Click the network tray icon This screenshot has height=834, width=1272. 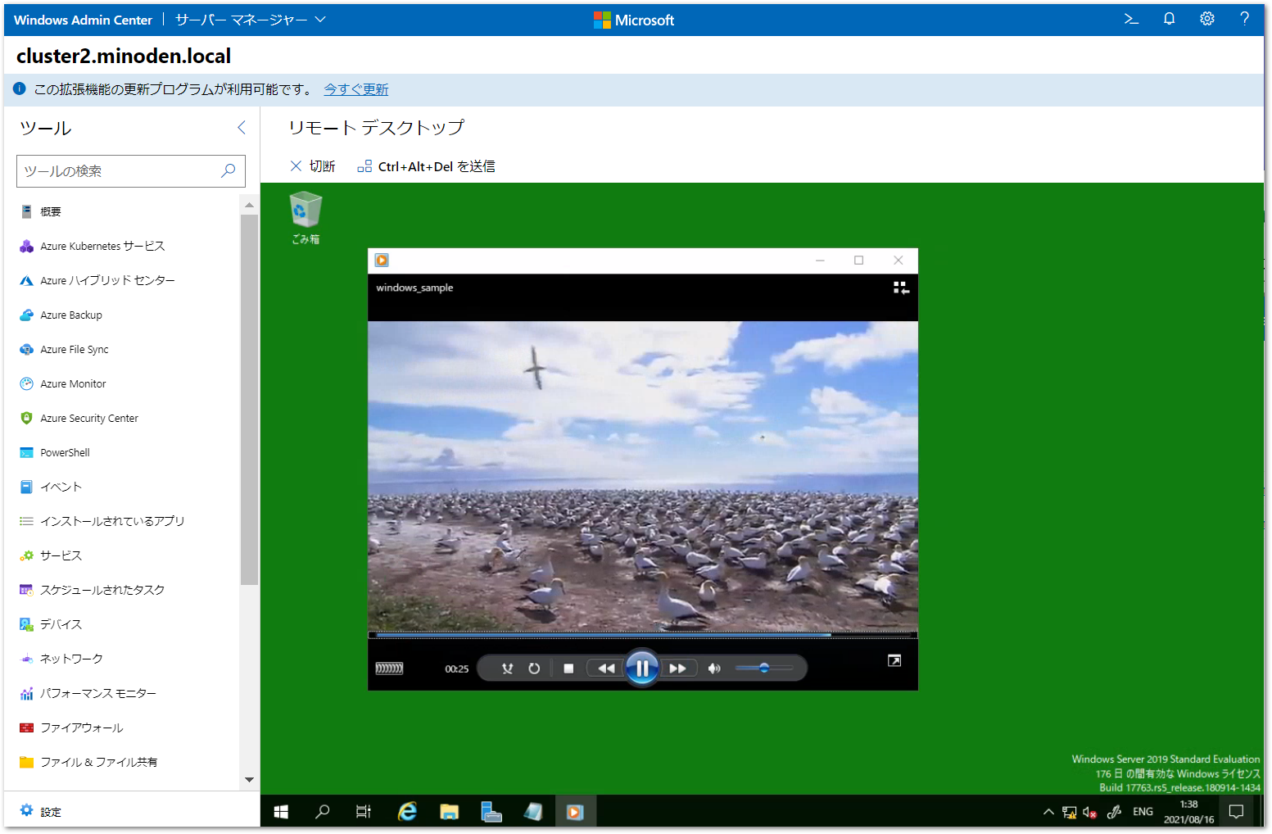pos(1069,812)
